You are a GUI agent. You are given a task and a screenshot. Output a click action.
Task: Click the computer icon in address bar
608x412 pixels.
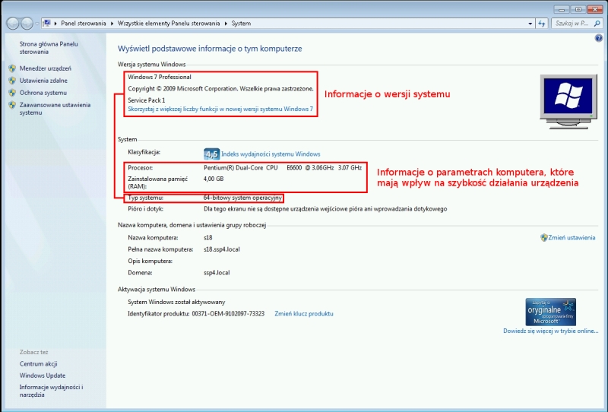pyautogui.click(x=46, y=24)
